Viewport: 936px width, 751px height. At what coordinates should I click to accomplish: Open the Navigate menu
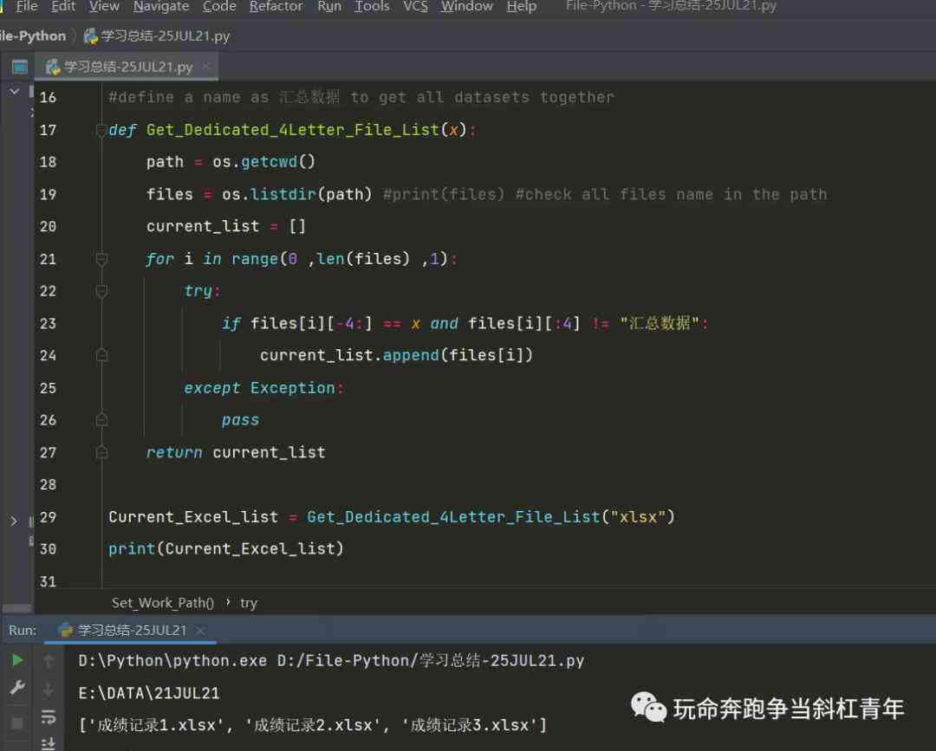160,7
